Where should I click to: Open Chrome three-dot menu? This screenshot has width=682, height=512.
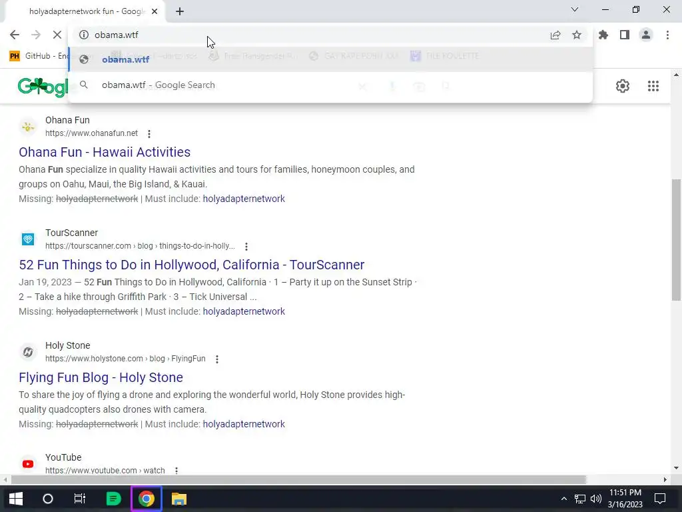(x=667, y=35)
